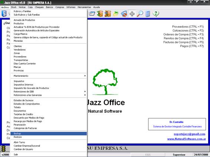Select Tickets menu entry
The width and height of the screenshot is (210, 157).
[x=49, y=107]
